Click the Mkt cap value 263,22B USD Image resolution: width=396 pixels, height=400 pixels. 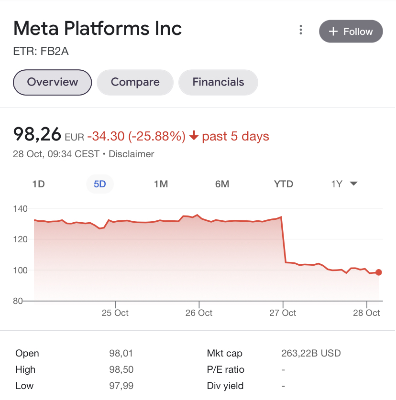[311, 353]
